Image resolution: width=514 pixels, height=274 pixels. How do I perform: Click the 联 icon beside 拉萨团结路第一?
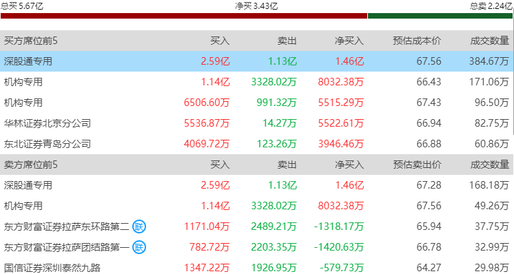139,247
